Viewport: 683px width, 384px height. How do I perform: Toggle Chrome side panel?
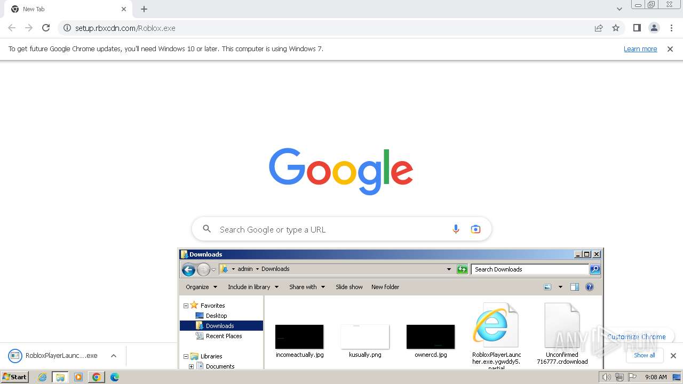coord(637,28)
